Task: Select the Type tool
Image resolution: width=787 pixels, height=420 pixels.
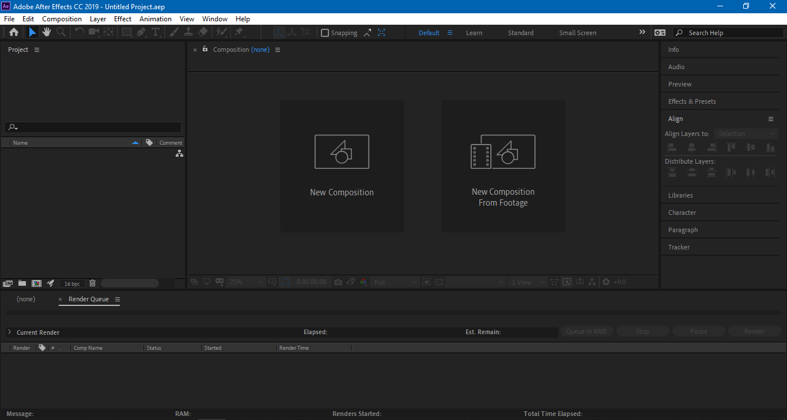Action: point(155,32)
